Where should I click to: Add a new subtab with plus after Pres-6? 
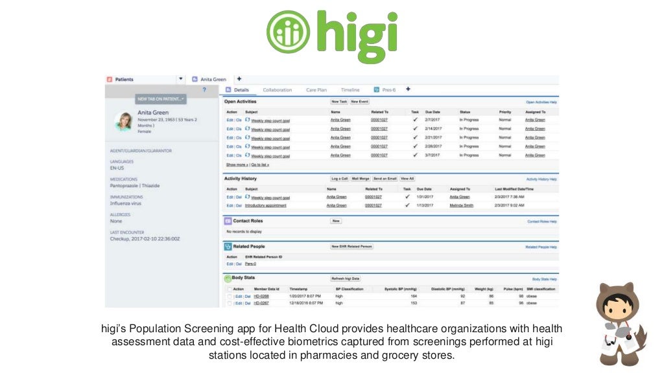click(408, 89)
